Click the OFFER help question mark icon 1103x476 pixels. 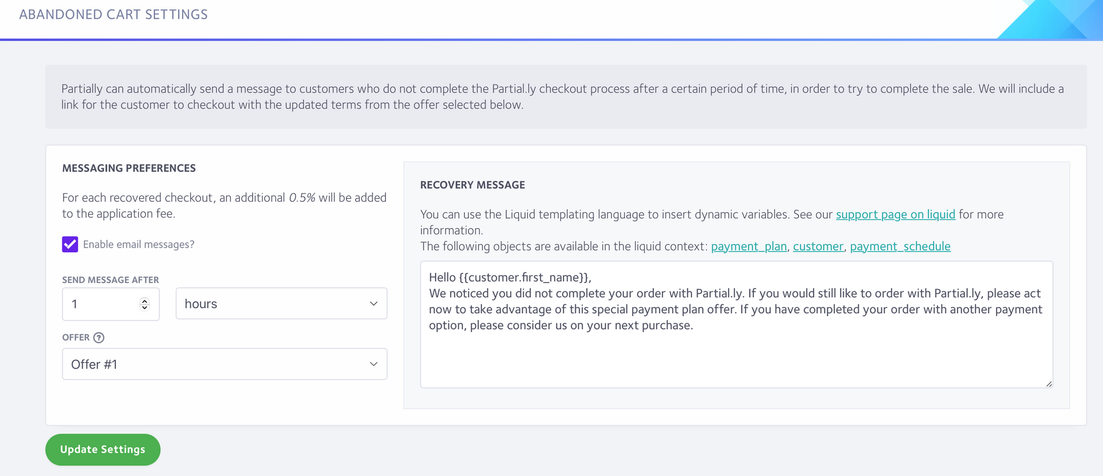click(99, 338)
